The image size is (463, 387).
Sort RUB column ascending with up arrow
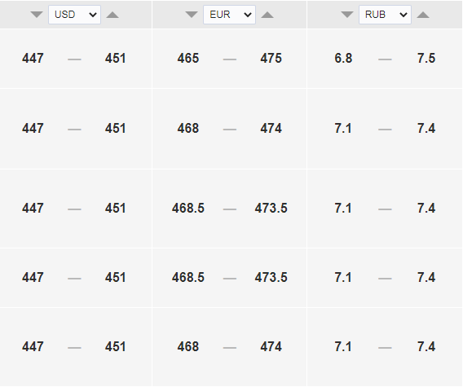[x=423, y=15]
